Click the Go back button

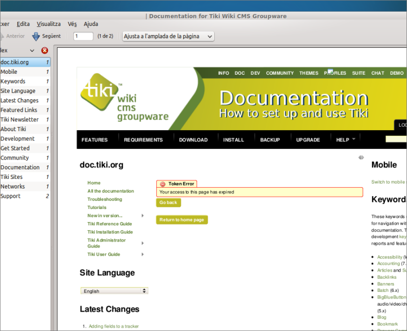pos(168,202)
